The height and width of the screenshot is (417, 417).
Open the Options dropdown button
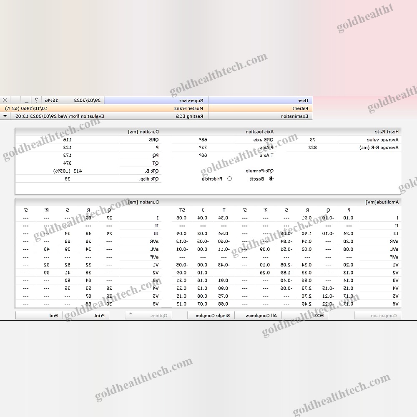(x=148, y=316)
